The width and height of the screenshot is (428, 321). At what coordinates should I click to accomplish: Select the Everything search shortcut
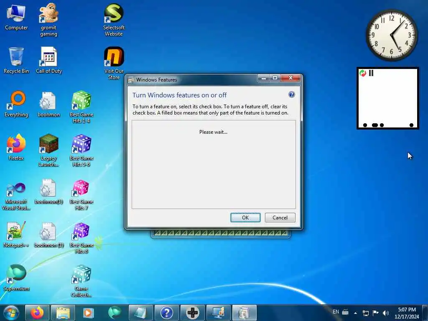(16, 104)
